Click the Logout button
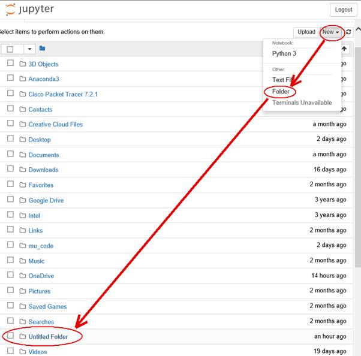 (x=344, y=10)
